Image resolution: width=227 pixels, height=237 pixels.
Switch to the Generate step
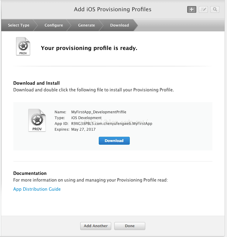87,25
